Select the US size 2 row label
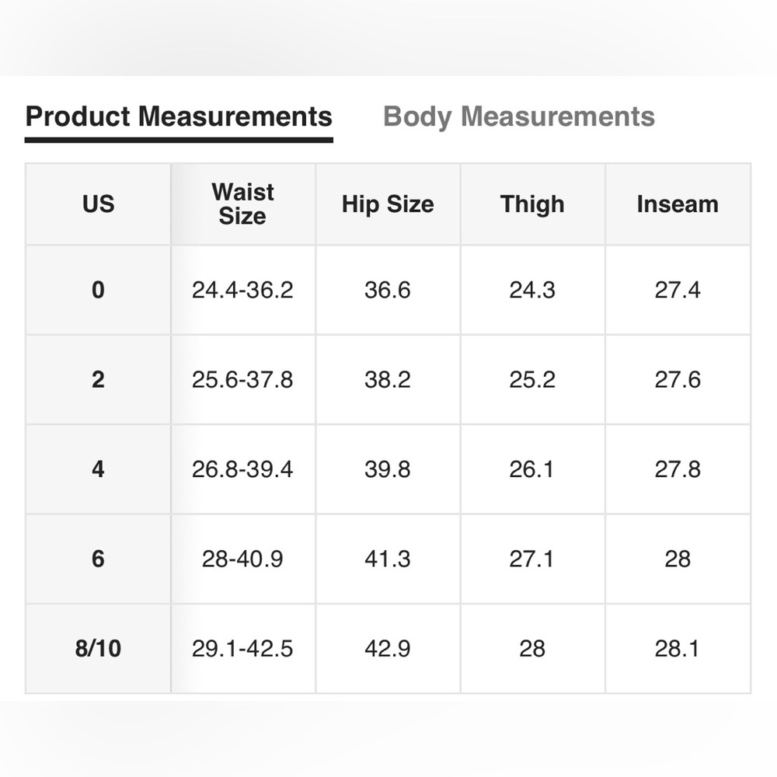 (98, 380)
